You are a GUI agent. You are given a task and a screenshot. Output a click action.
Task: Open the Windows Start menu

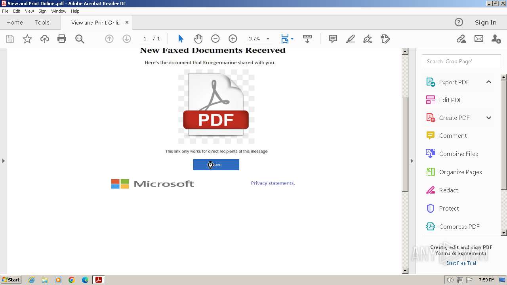coord(11,280)
